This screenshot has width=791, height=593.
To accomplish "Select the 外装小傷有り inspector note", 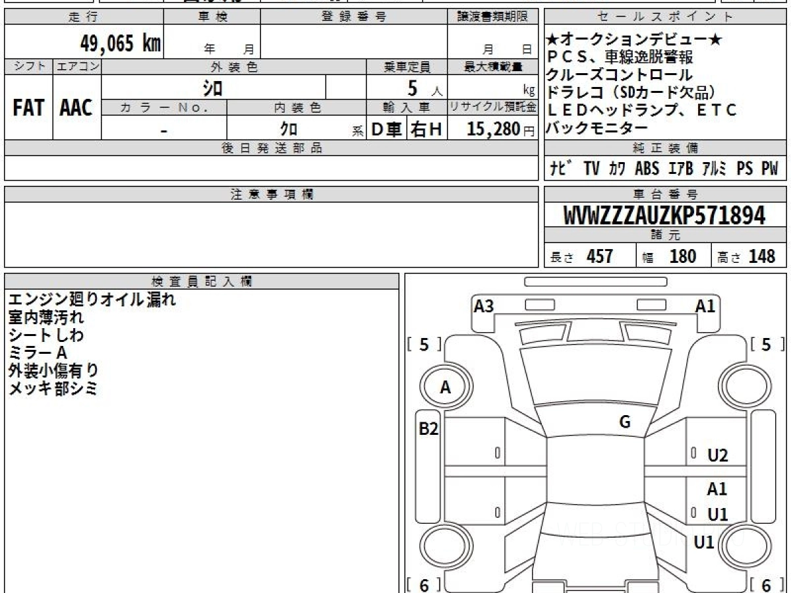I will 53,371.
